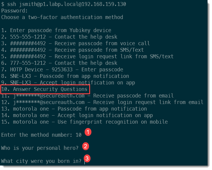Select the passcode from voice call option
The width and height of the screenshot is (212, 170).
click(x=76, y=43)
